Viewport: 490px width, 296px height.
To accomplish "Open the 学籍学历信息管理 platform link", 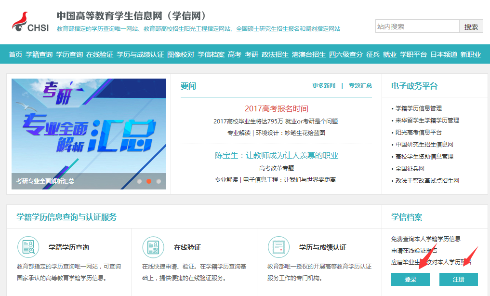I will point(418,108).
